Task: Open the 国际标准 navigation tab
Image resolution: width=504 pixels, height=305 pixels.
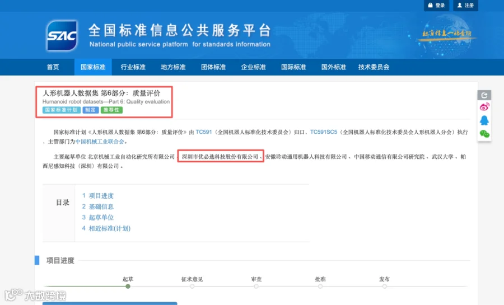Action: 293,67
